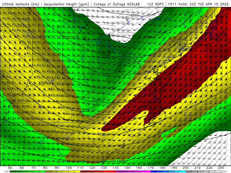
Task: Click the 160 value on the color scale
Action: [139, 168]
